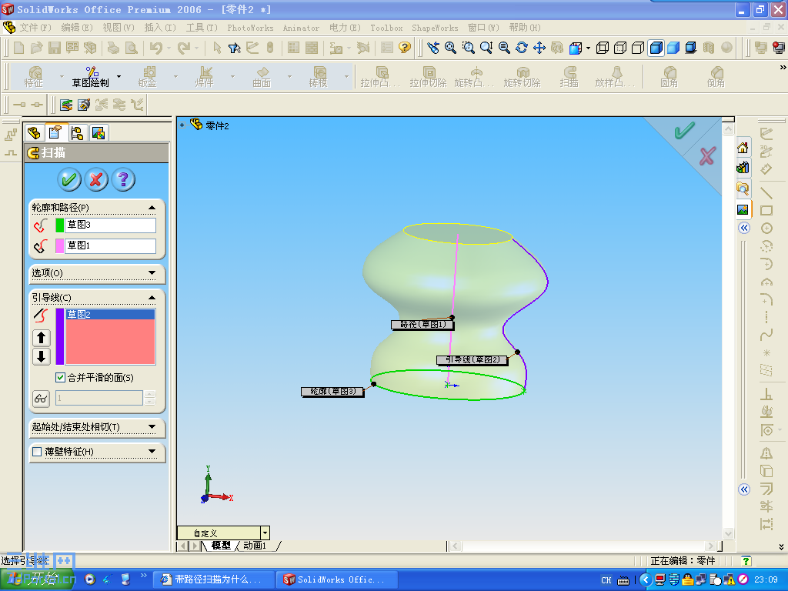Switch to 带路径扫描为什么 taskbar window
788x591 pixels.
pyautogui.click(x=213, y=579)
